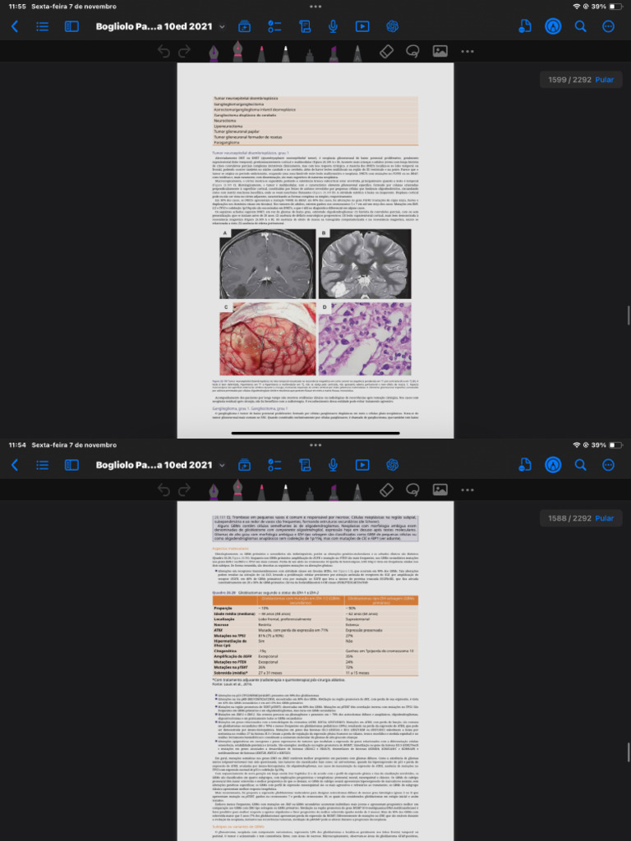Image resolution: width=631 pixels, height=841 pixels.
Task: Select the purple highlighter in page 1588 view
Action: click(x=334, y=492)
